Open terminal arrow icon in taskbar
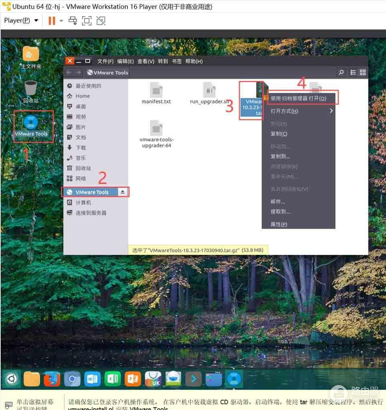This screenshot has width=386, height=410. (x=193, y=379)
